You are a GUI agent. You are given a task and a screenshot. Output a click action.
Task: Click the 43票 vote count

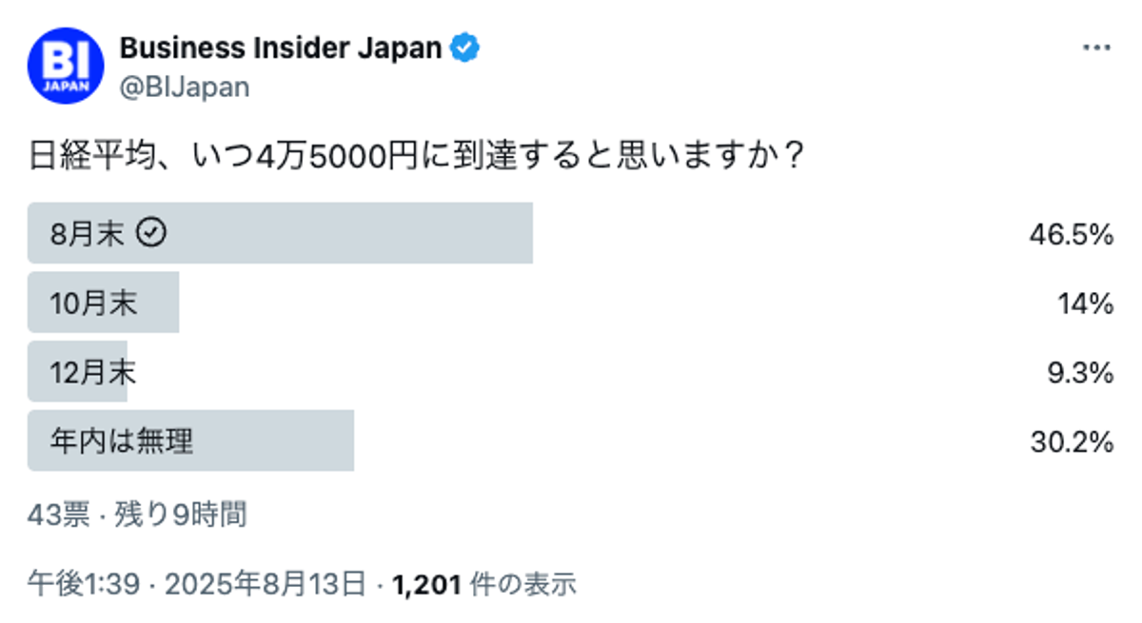click(58, 516)
